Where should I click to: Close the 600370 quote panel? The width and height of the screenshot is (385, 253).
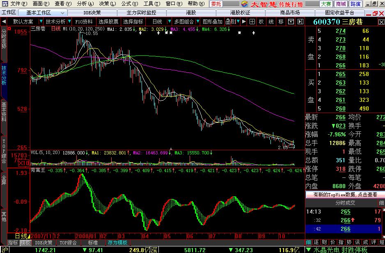[x=381, y=22]
